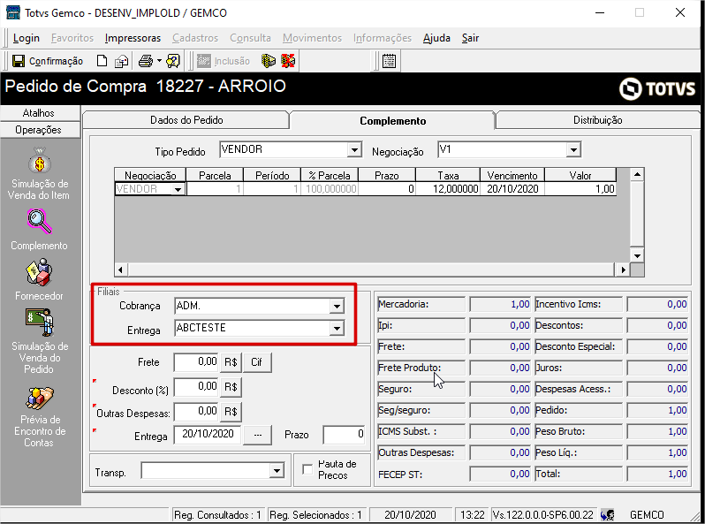Click the Taxa cell 12,000000
Viewport: 705px width, 524px height.
tap(448, 189)
